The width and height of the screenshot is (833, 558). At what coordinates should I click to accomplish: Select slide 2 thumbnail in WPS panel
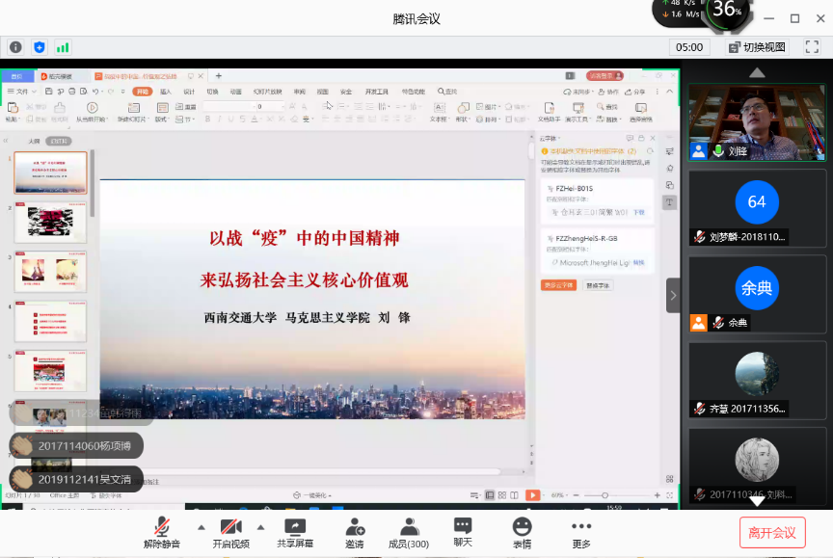pyautogui.click(x=50, y=223)
